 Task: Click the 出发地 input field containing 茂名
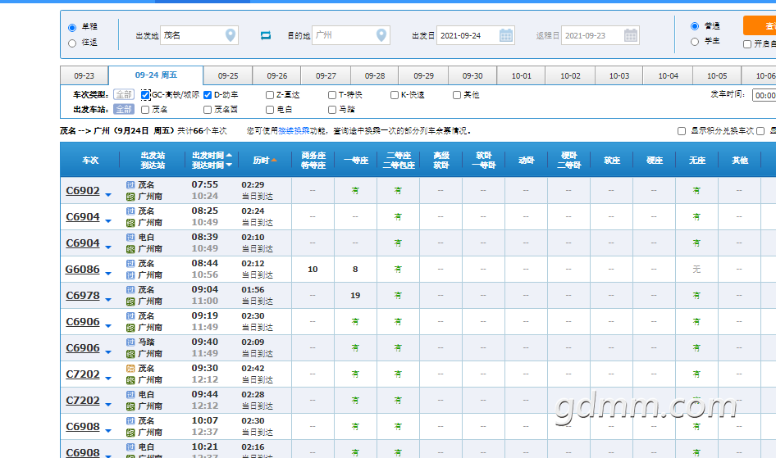pos(192,35)
